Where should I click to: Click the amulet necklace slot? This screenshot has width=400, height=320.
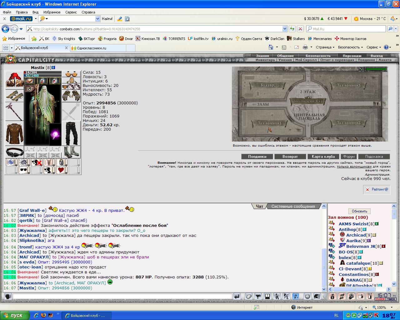coord(71,80)
